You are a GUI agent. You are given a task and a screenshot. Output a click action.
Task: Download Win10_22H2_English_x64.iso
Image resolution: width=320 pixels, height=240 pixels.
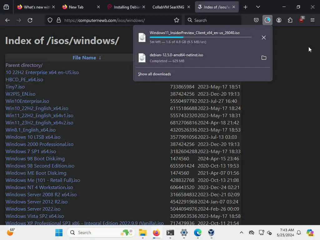37,108
